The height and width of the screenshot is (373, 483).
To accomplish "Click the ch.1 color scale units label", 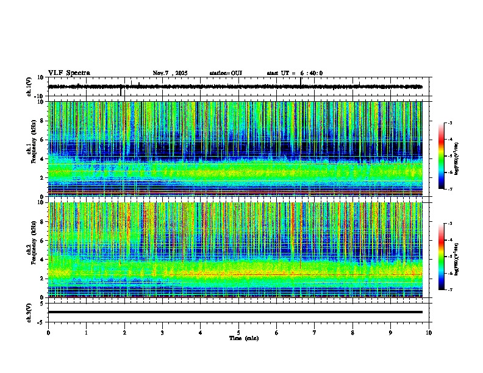I will [x=457, y=159].
